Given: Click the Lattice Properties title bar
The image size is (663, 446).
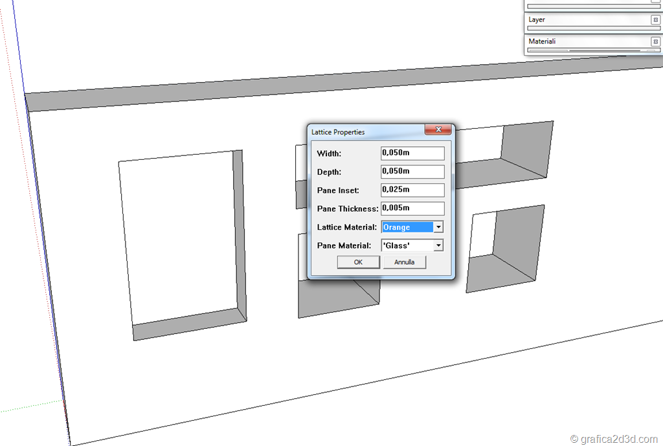Looking at the screenshot, I should coord(363,132).
